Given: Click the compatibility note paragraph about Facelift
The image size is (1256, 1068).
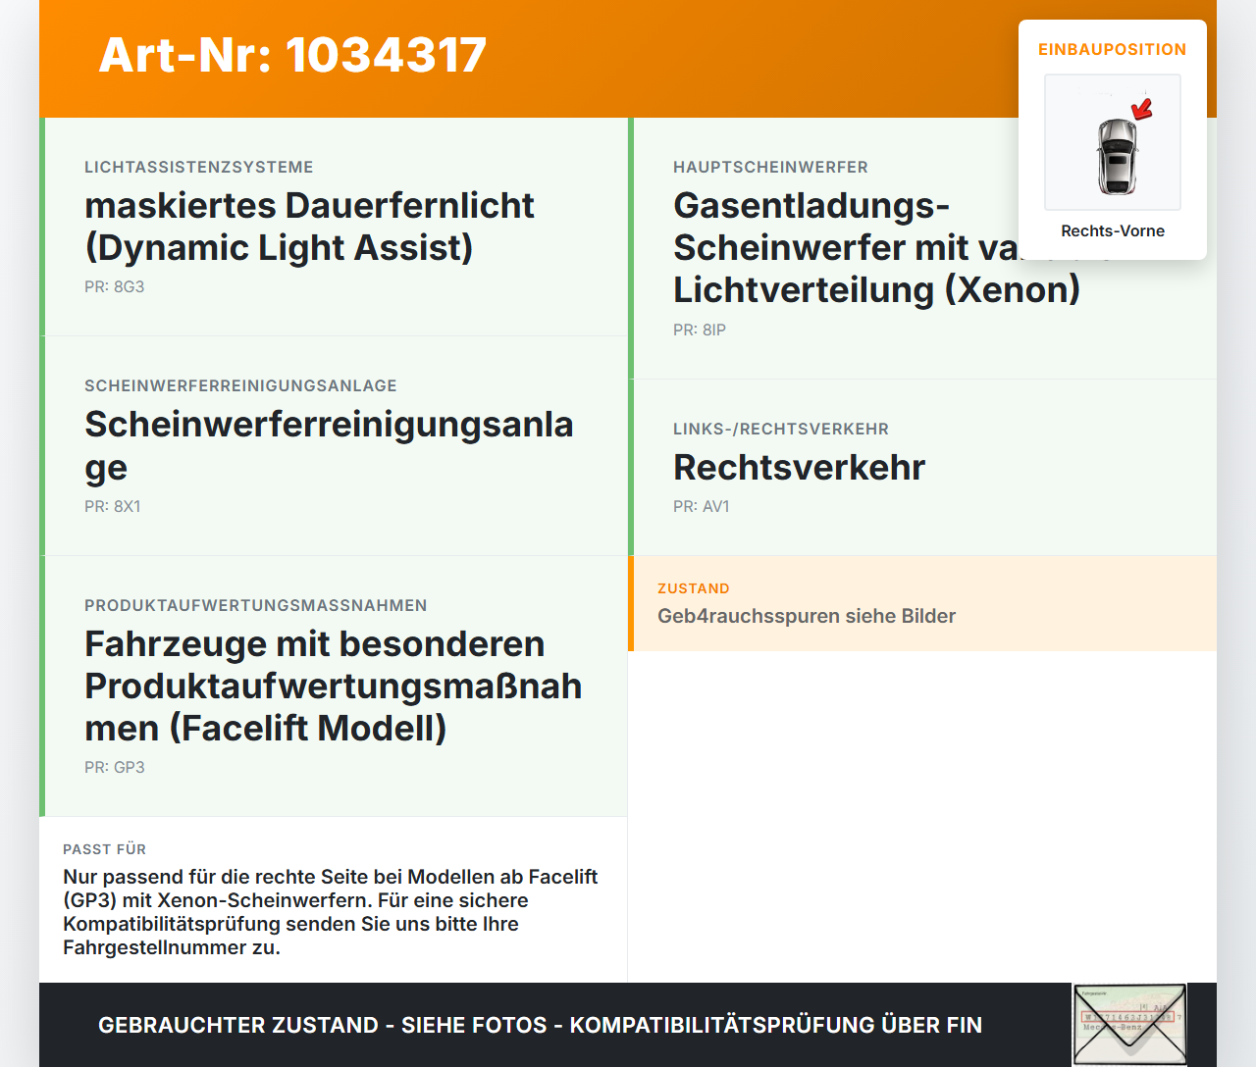Looking at the screenshot, I should pos(331,912).
